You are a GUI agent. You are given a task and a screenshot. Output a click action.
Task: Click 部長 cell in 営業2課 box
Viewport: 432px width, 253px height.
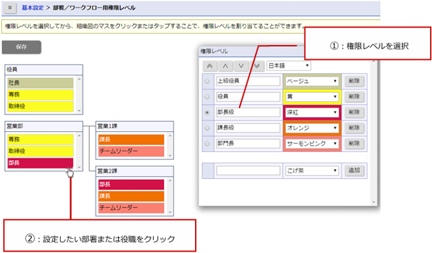pyautogui.click(x=131, y=184)
